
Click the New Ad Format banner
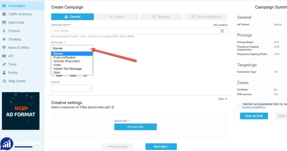coord(21,111)
